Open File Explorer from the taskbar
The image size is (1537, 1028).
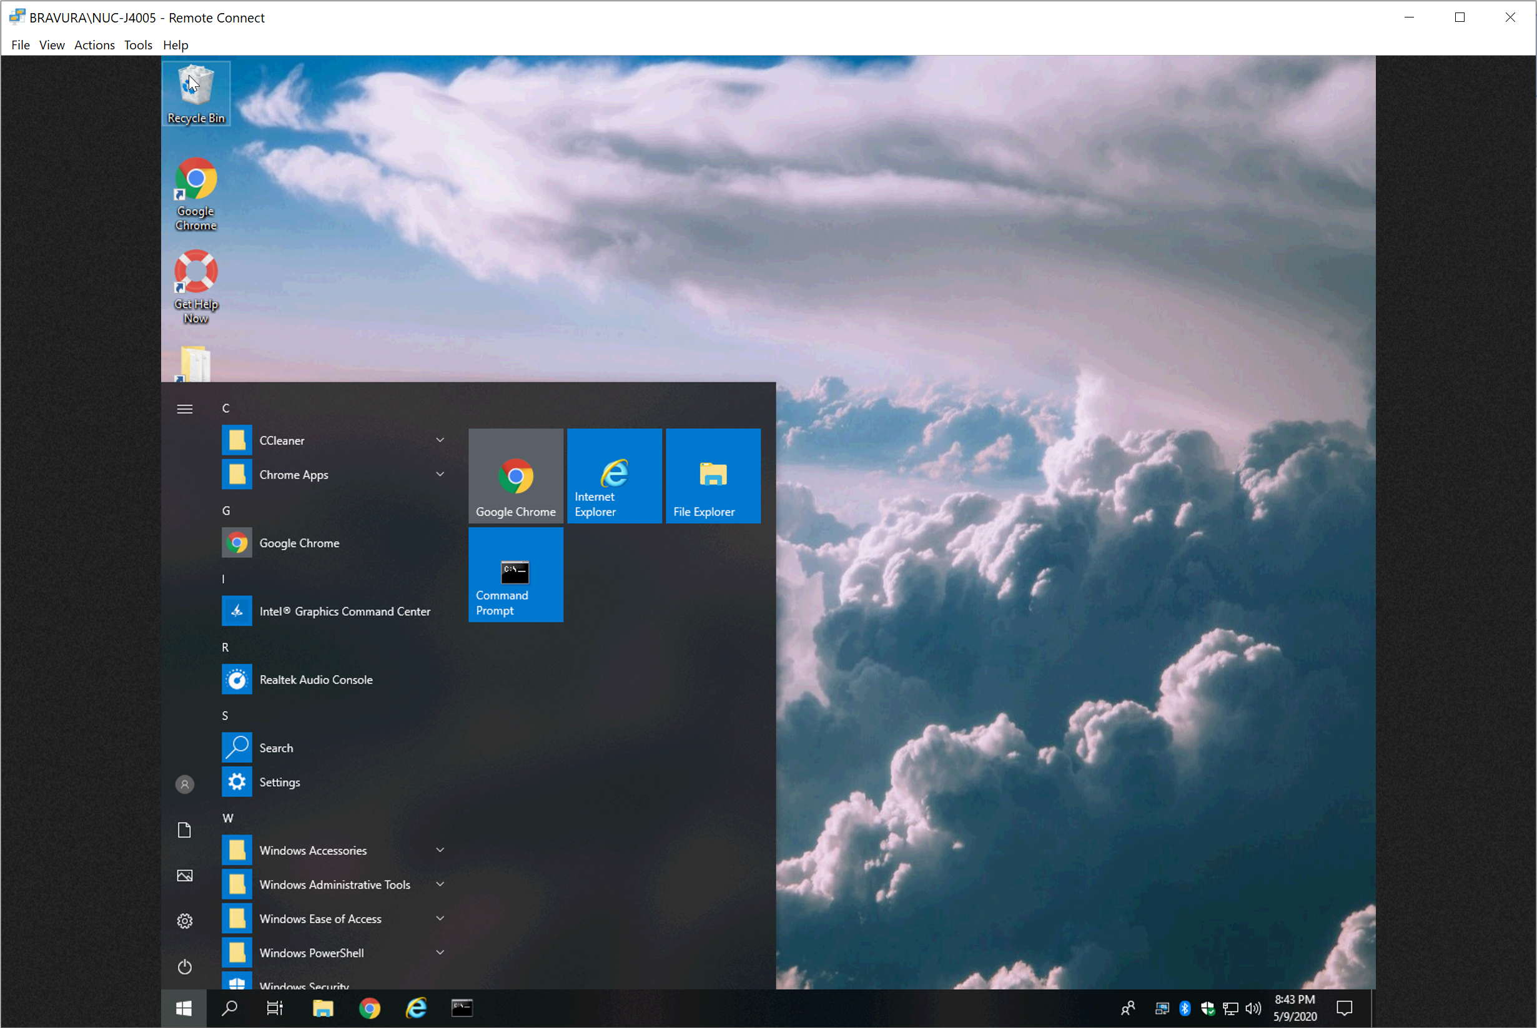322,1009
